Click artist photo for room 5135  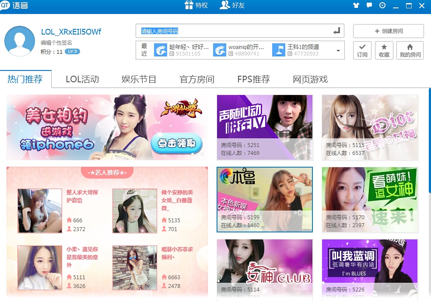tap(135, 211)
